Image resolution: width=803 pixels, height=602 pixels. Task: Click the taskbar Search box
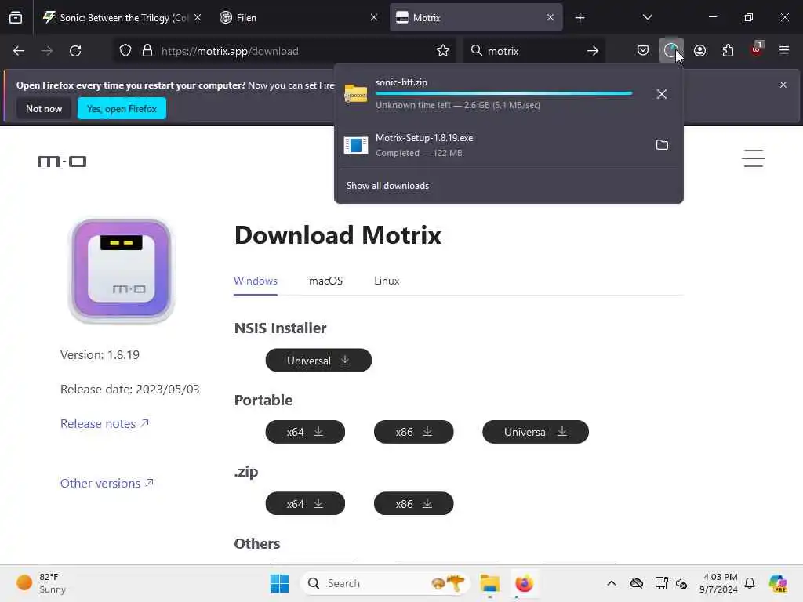(x=384, y=583)
